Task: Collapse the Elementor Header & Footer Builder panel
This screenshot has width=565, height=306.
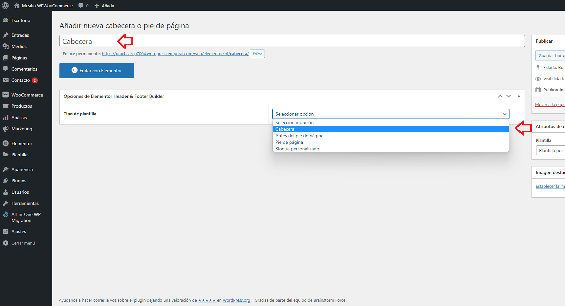Action: click(x=519, y=96)
